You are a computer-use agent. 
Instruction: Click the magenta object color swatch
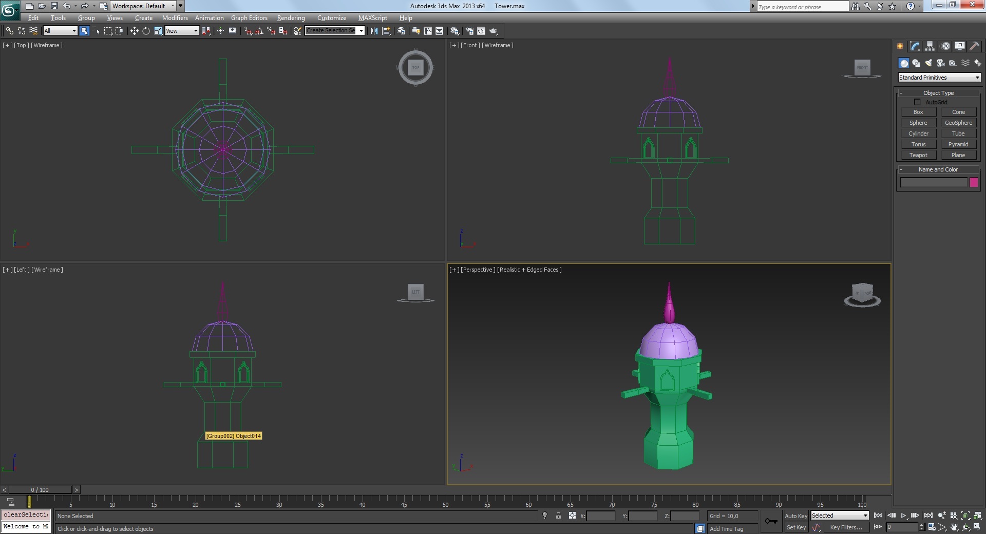974,182
